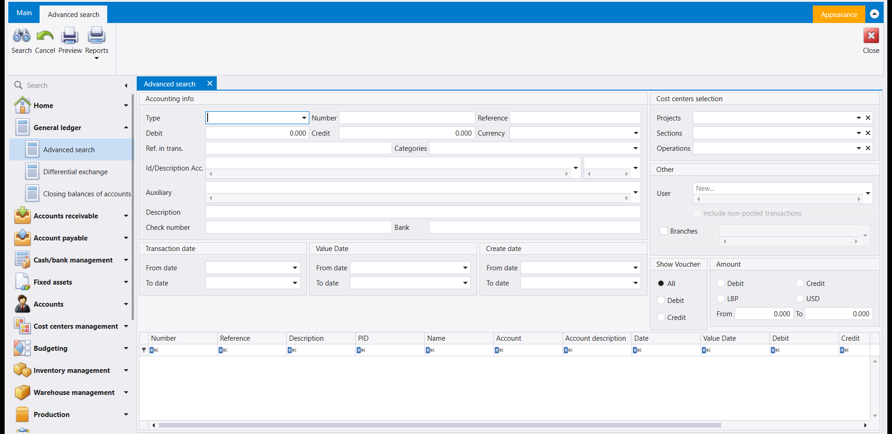Click the Inventory management boxes icon

pos(23,370)
